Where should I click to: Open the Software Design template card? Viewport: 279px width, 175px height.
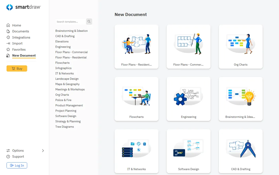[x=189, y=151]
